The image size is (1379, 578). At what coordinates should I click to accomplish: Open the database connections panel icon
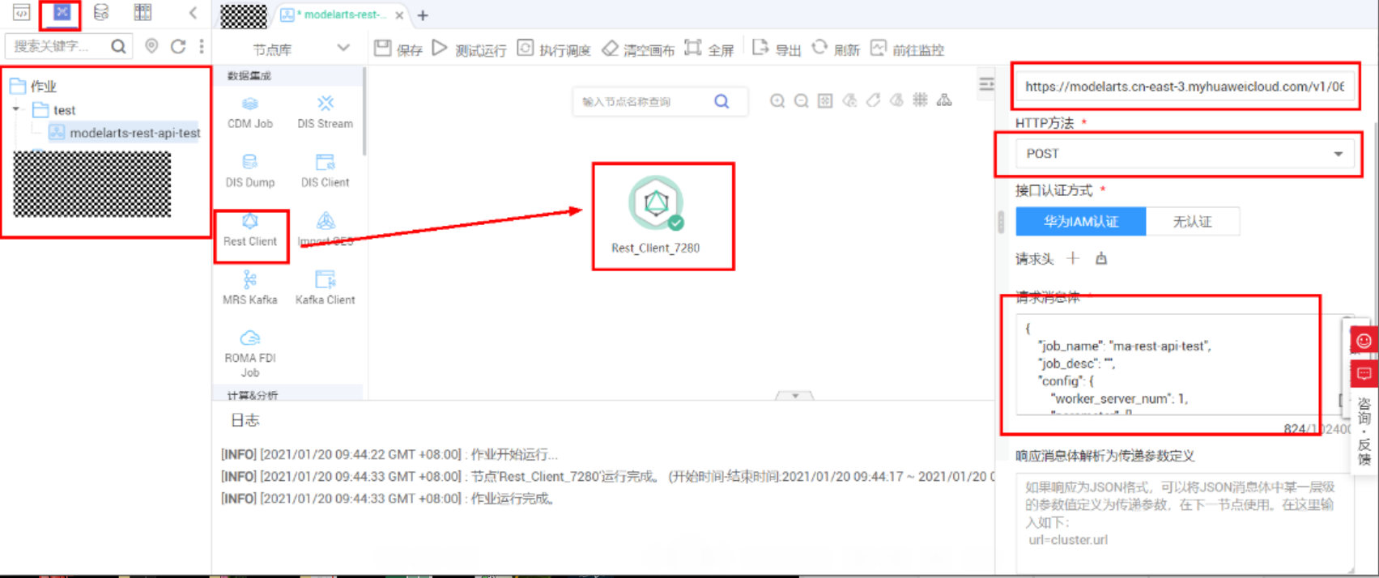(101, 12)
